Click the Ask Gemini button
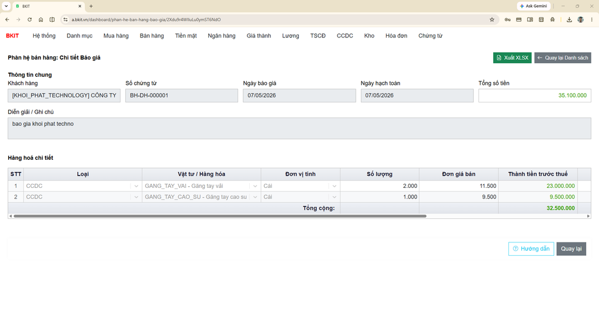This screenshot has width=599, height=322. (533, 6)
